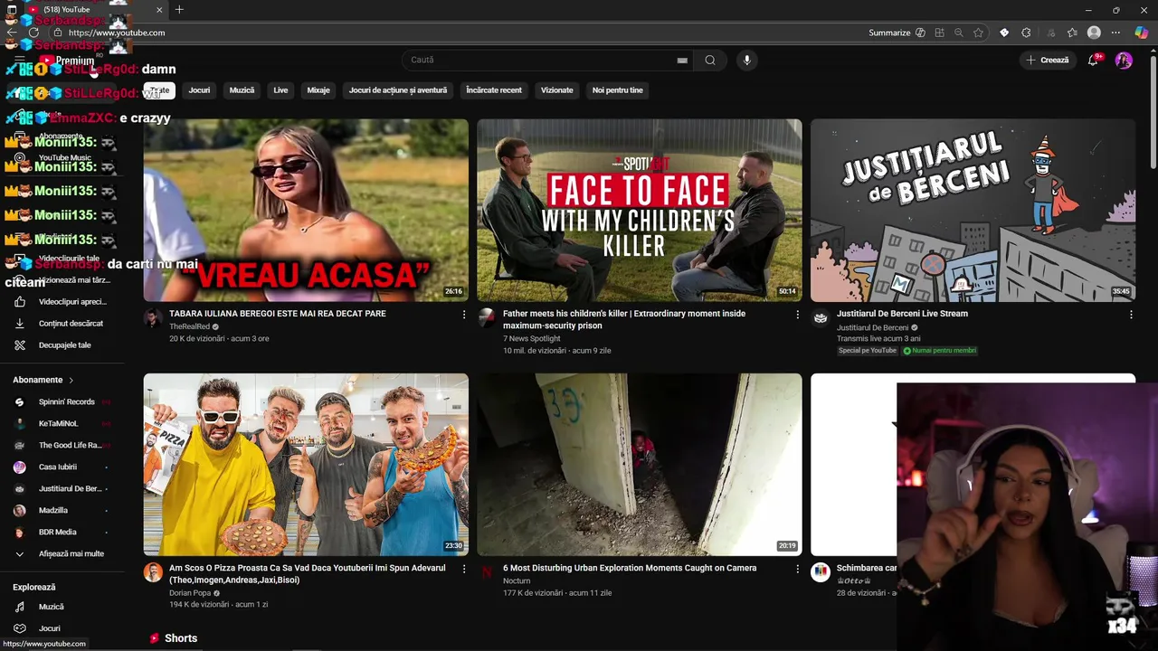The image size is (1158, 651).
Task: Open Madzilla subscription
Action: [62, 511]
